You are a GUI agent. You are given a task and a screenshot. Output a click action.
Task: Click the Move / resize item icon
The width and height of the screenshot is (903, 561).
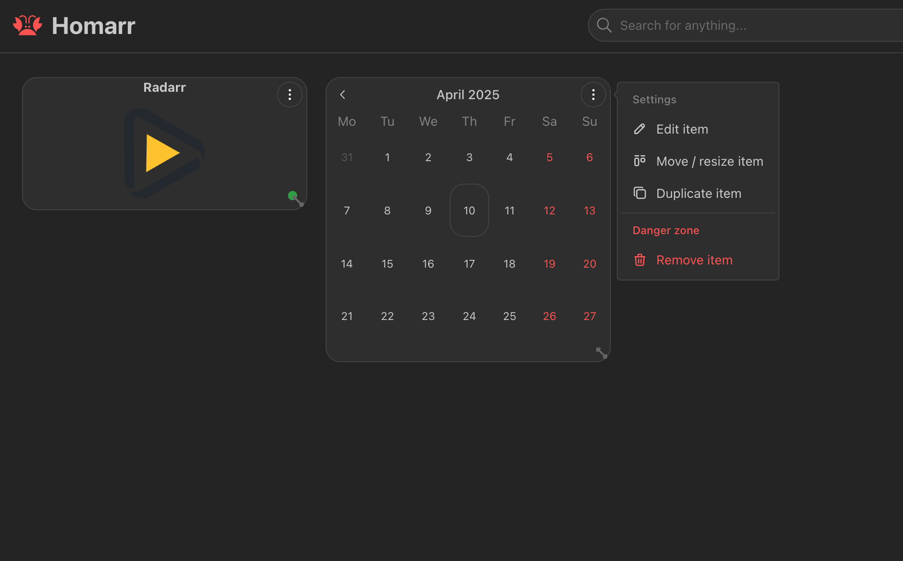click(x=639, y=161)
